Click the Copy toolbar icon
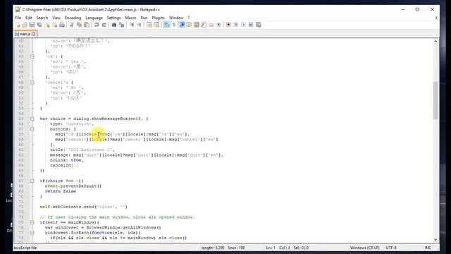The width and height of the screenshot is (451, 254). pyautogui.click(x=79, y=25)
